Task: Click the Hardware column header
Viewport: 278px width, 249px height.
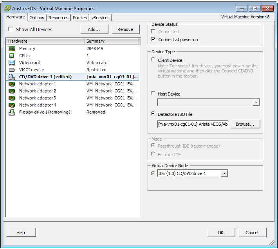Action: click(45, 41)
